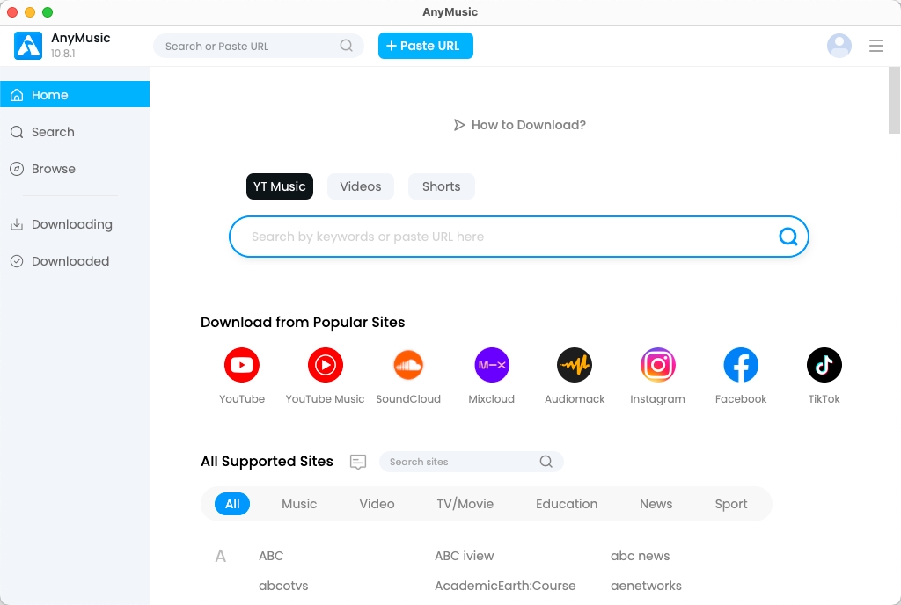Switch to the Shorts tab
This screenshot has width=901, height=605.
(442, 186)
